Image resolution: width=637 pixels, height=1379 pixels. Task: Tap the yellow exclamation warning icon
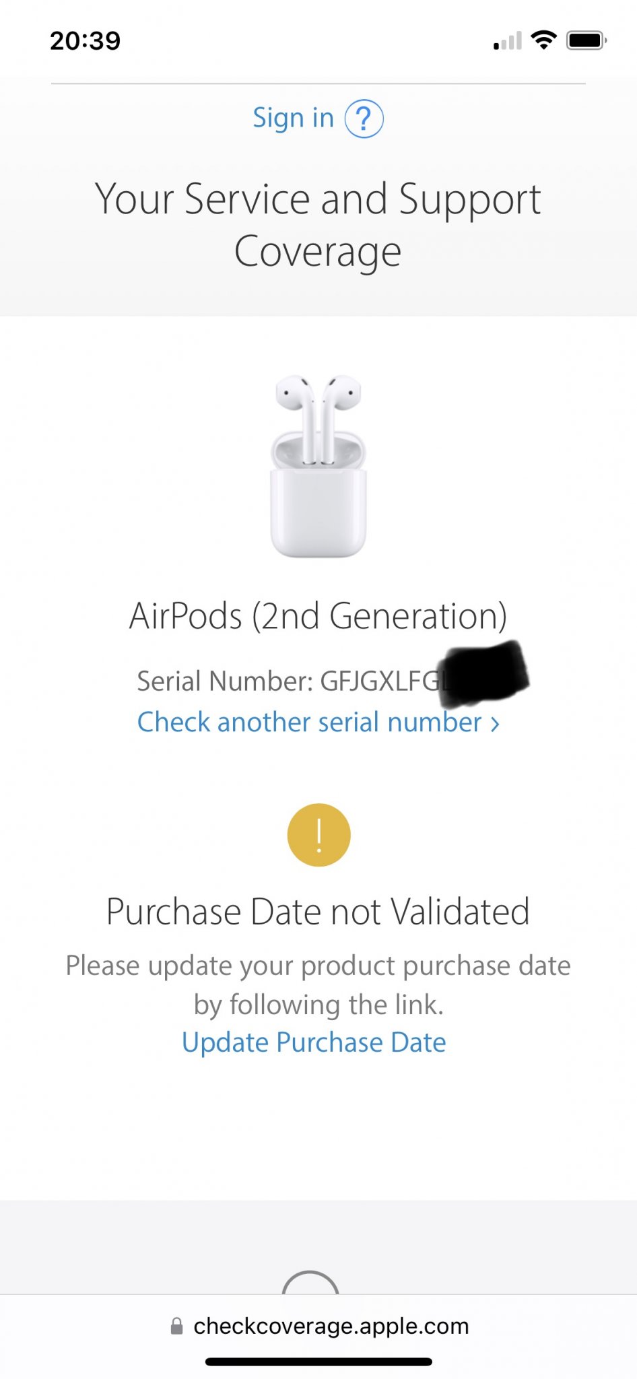point(318,835)
